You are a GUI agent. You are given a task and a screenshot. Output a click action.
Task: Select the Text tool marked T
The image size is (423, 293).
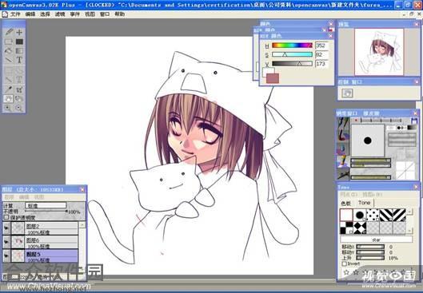19,60
